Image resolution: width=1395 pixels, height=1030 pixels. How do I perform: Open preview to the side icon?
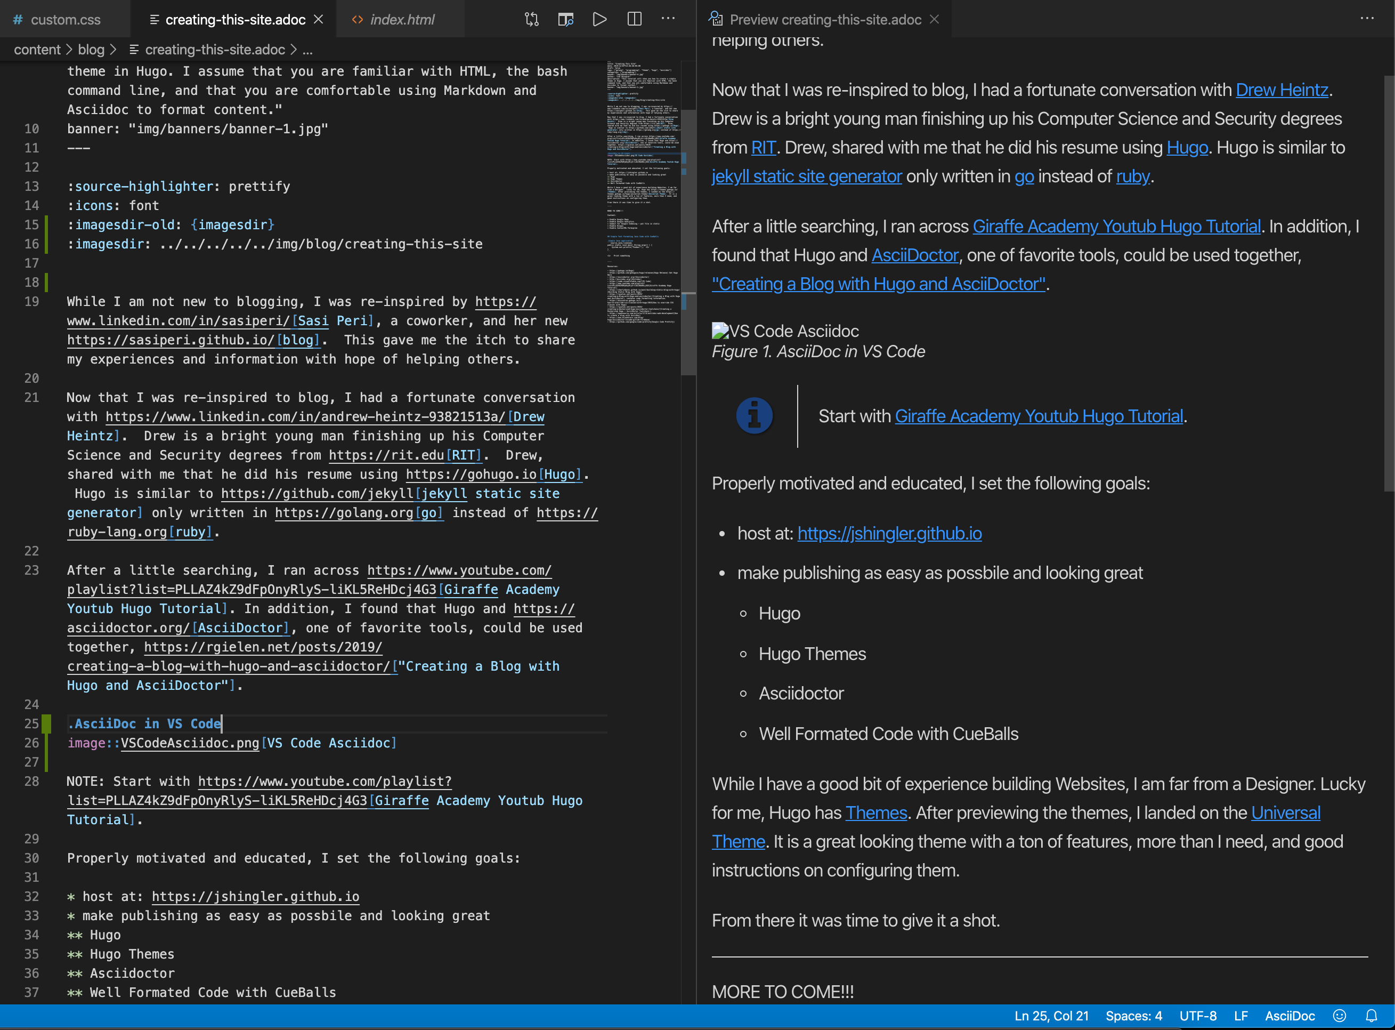tap(566, 19)
